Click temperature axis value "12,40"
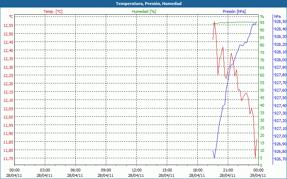The height and width of the screenshot is (179, 287). [x=8, y=50]
